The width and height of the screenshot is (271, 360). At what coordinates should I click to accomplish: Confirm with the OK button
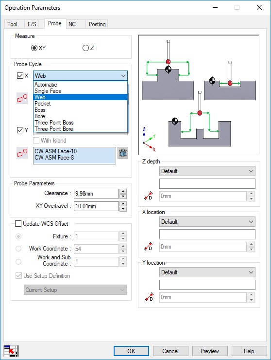pos(131,351)
